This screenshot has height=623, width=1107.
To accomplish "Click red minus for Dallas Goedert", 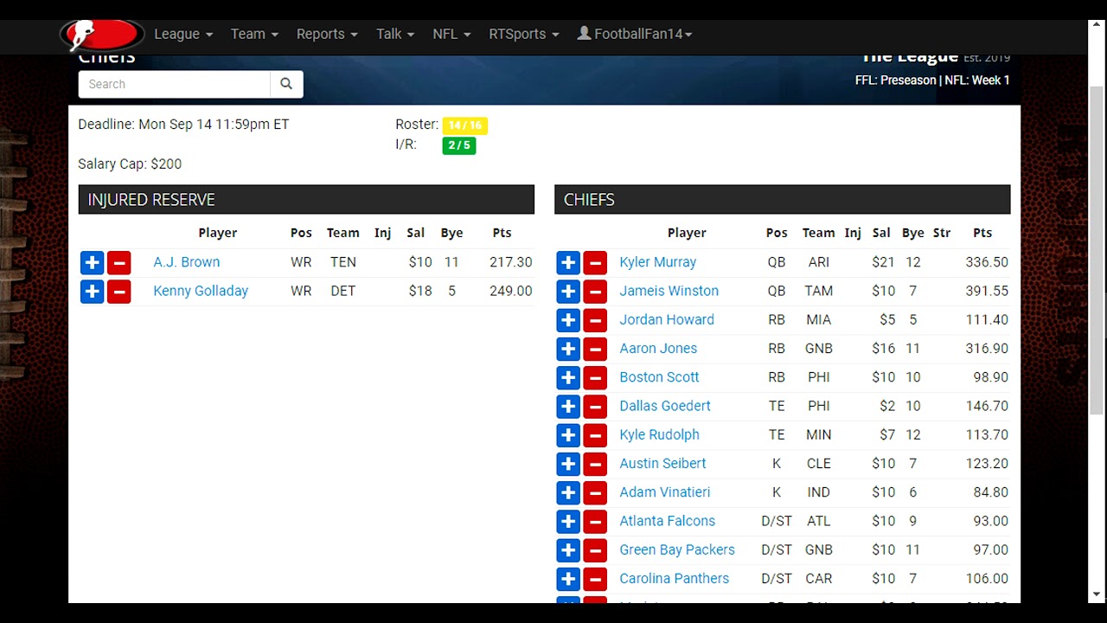I will click(595, 407).
